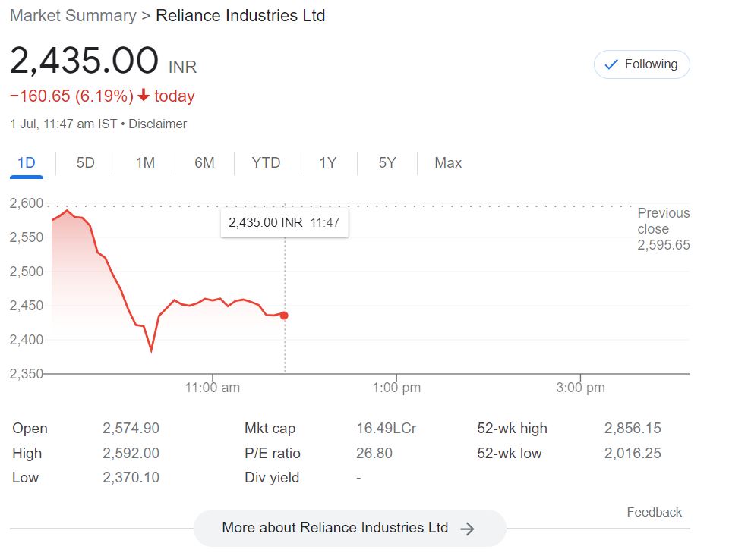729x559 pixels.
Task: Select the 1D chart tab
Action: tap(27, 163)
